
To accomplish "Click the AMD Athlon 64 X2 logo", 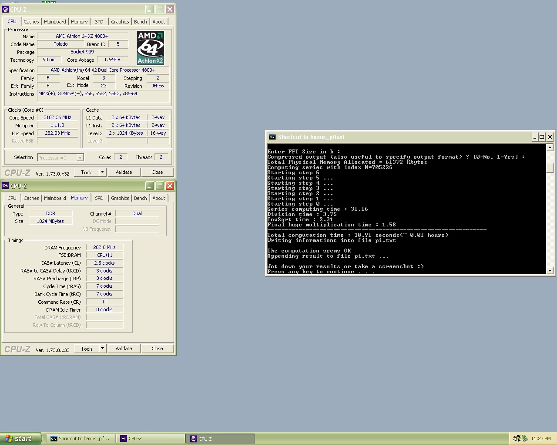I will coord(151,48).
